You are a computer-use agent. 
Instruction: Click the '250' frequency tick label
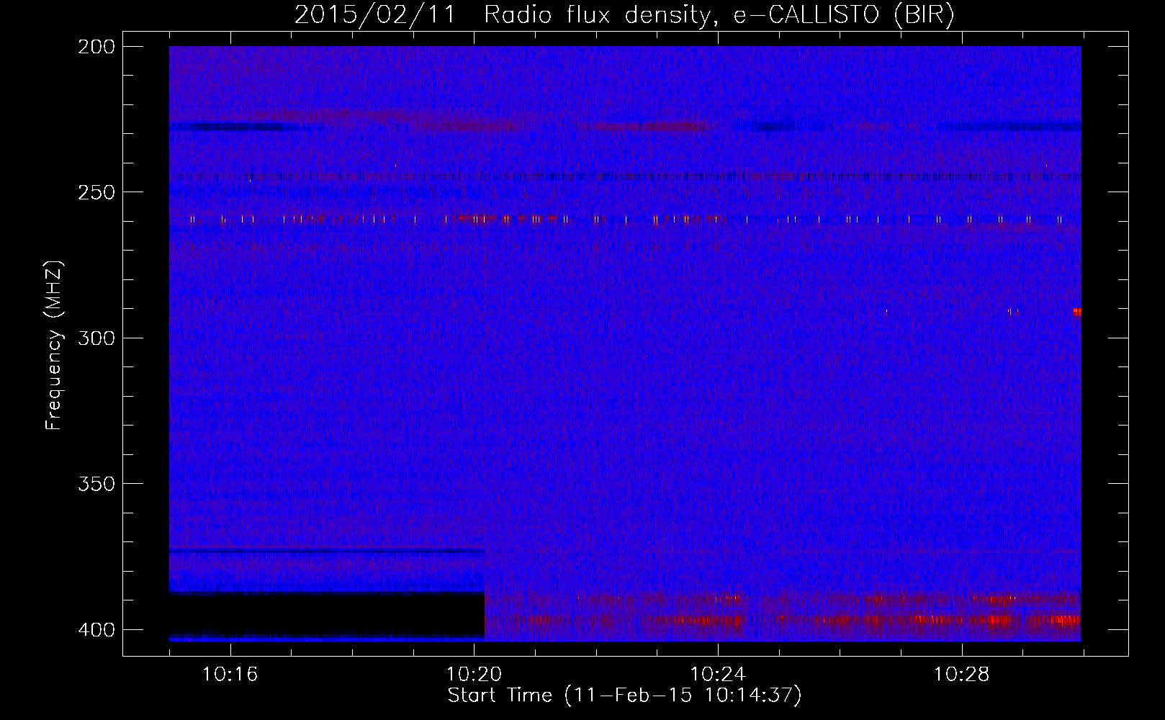[x=96, y=192]
